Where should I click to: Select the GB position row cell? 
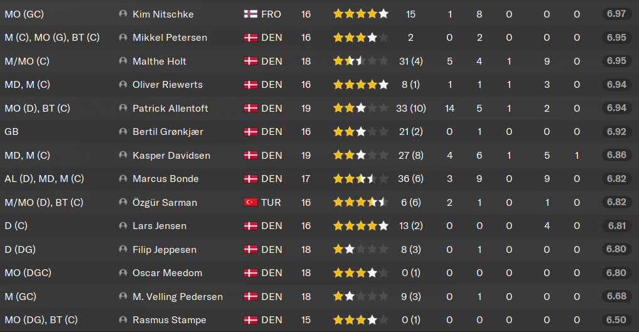click(11, 132)
